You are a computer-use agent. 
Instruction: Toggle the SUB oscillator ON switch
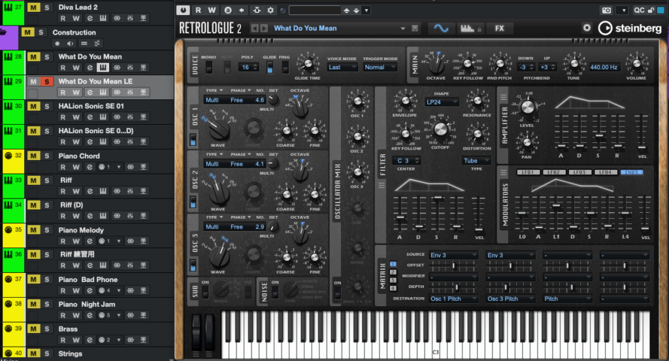205,292
